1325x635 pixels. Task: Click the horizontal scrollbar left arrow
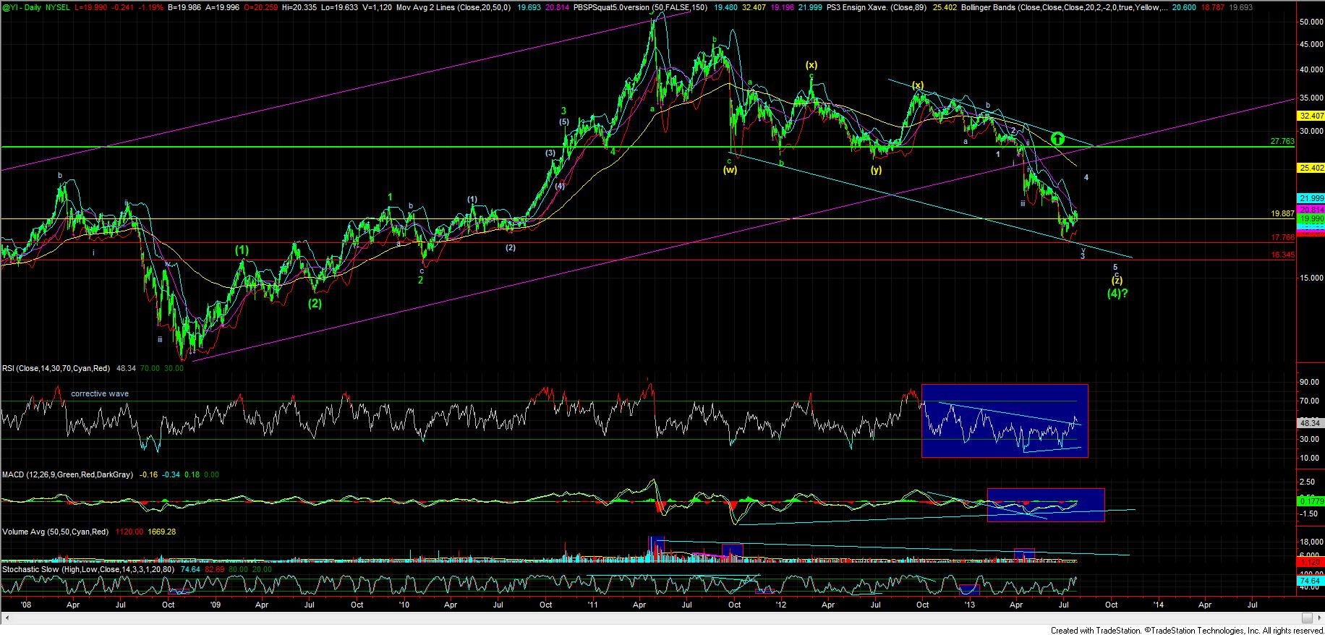pyautogui.click(x=6, y=618)
